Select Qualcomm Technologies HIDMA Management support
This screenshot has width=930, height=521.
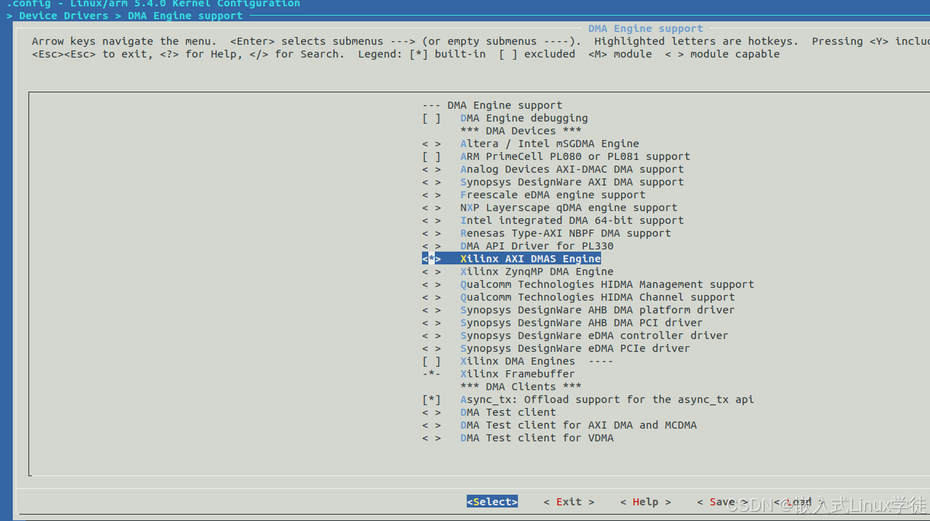coord(607,284)
